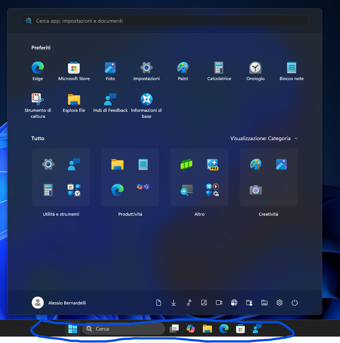The image size is (340, 343).
Task: Click the Utilità e strumenti category label
Action: point(61,214)
